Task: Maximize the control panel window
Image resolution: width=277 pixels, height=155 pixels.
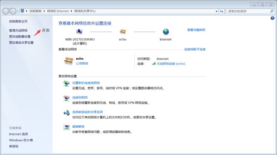Action: 263,5
